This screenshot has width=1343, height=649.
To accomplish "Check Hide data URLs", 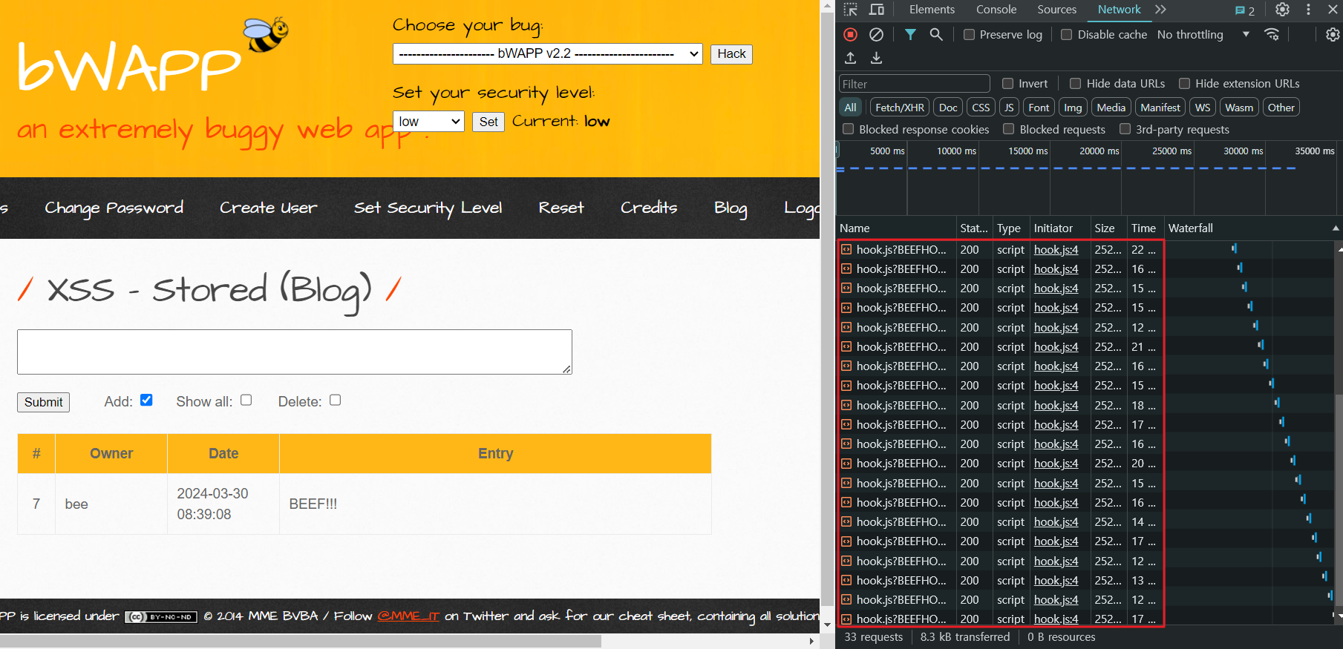I will point(1075,84).
